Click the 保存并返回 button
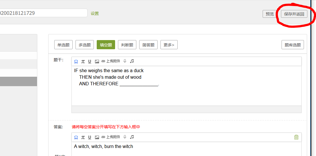This screenshot has height=156, width=316. pyautogui.click(x=294, y=14)
